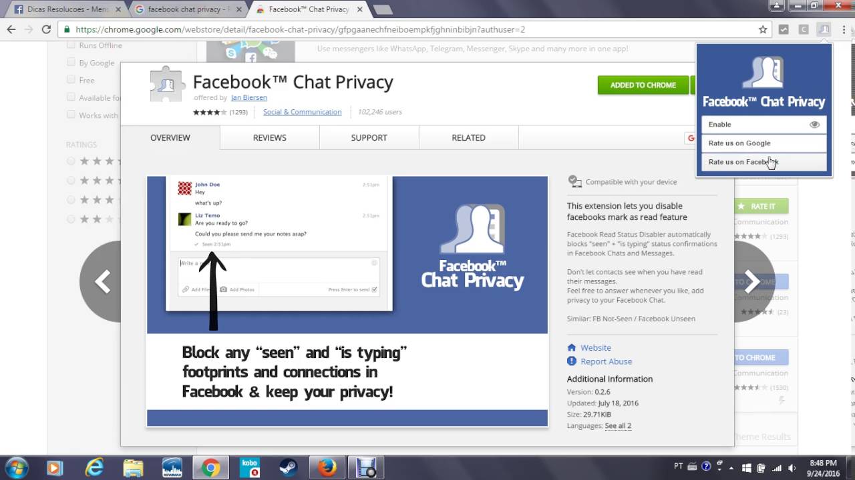Click the Added to Chrome button
This screenshot has height=480, width=855.
[x=643, y=85]
